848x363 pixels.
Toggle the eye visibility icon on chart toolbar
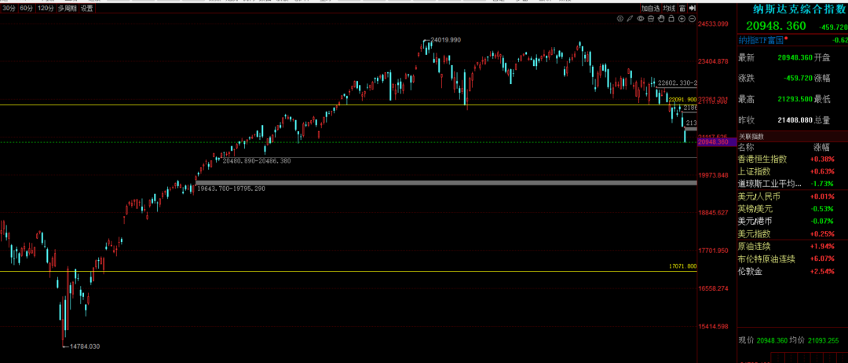(x=641, y=19)
